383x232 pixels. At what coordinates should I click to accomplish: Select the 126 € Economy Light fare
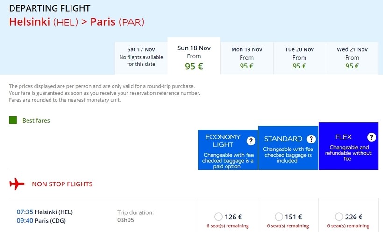click(x=219, y=217)
